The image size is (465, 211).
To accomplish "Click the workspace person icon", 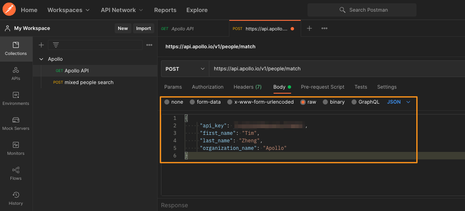I will [8, 28].
